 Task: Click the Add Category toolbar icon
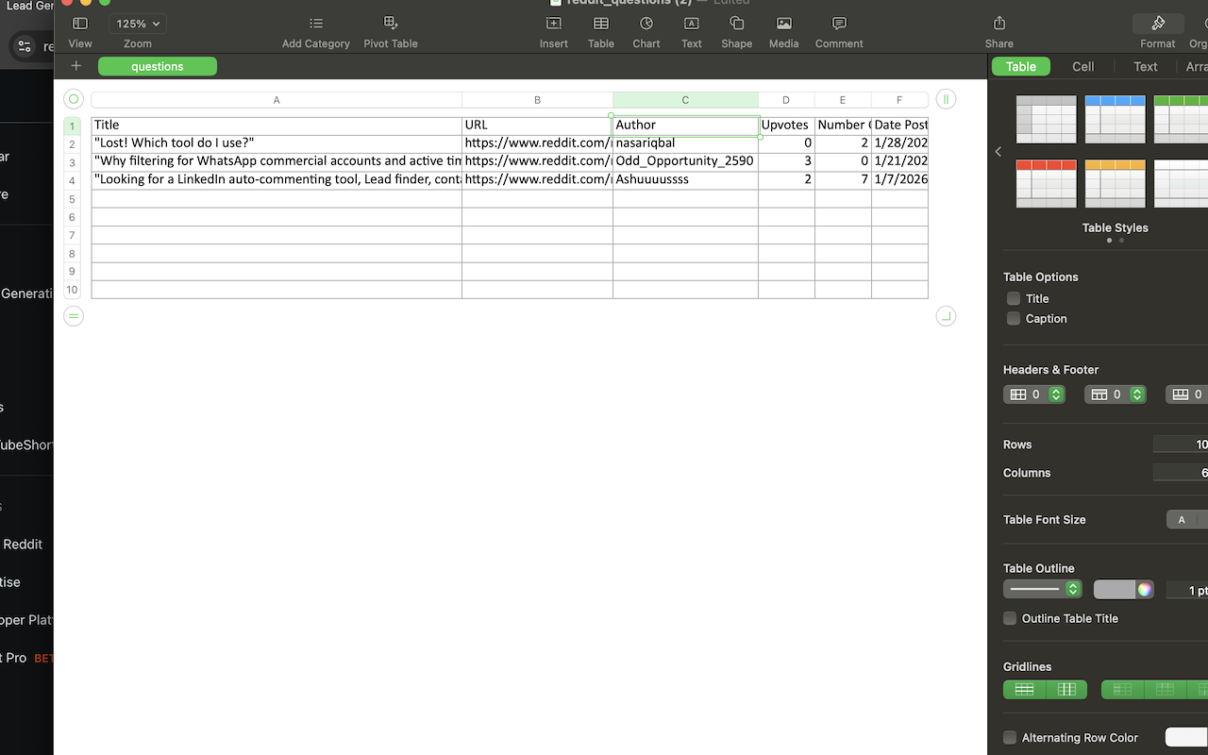click(x=315, y=24)
